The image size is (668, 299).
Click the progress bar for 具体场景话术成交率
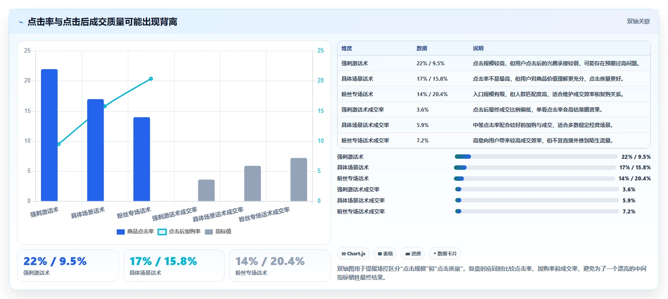(537, 201)
